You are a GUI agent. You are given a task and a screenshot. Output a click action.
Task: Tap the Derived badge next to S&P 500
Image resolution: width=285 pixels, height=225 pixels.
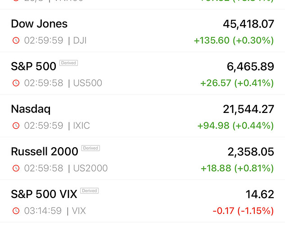pyautogui.click(x=68, y=63)
